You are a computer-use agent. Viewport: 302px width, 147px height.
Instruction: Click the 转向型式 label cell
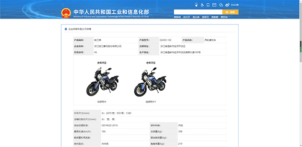click(x=87, y=144)
